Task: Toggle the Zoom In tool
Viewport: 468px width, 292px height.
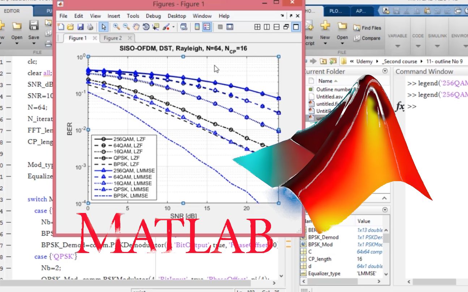Action: (116, 27)
